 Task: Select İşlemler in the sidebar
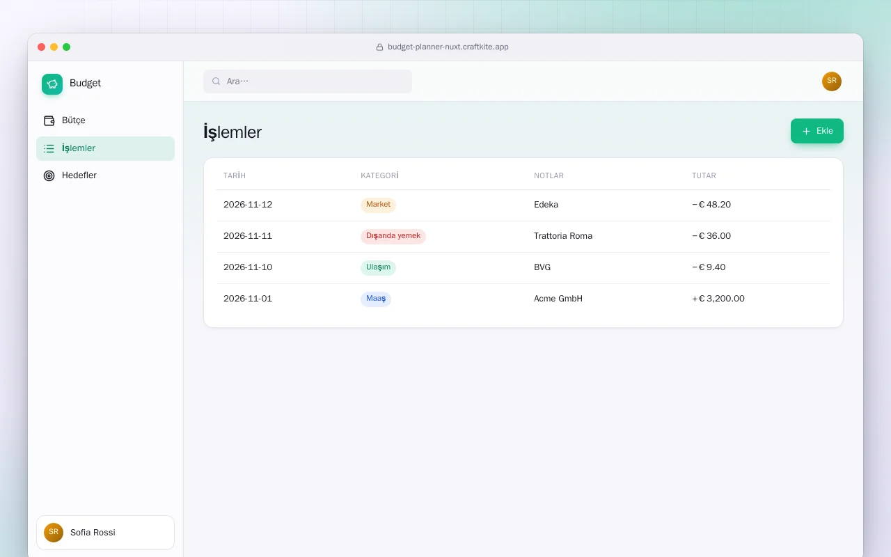click(x=105, y=148)
